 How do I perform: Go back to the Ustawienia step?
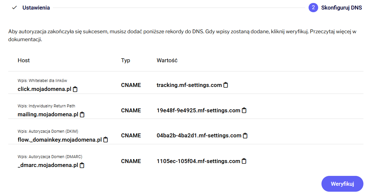pos(36,8)
